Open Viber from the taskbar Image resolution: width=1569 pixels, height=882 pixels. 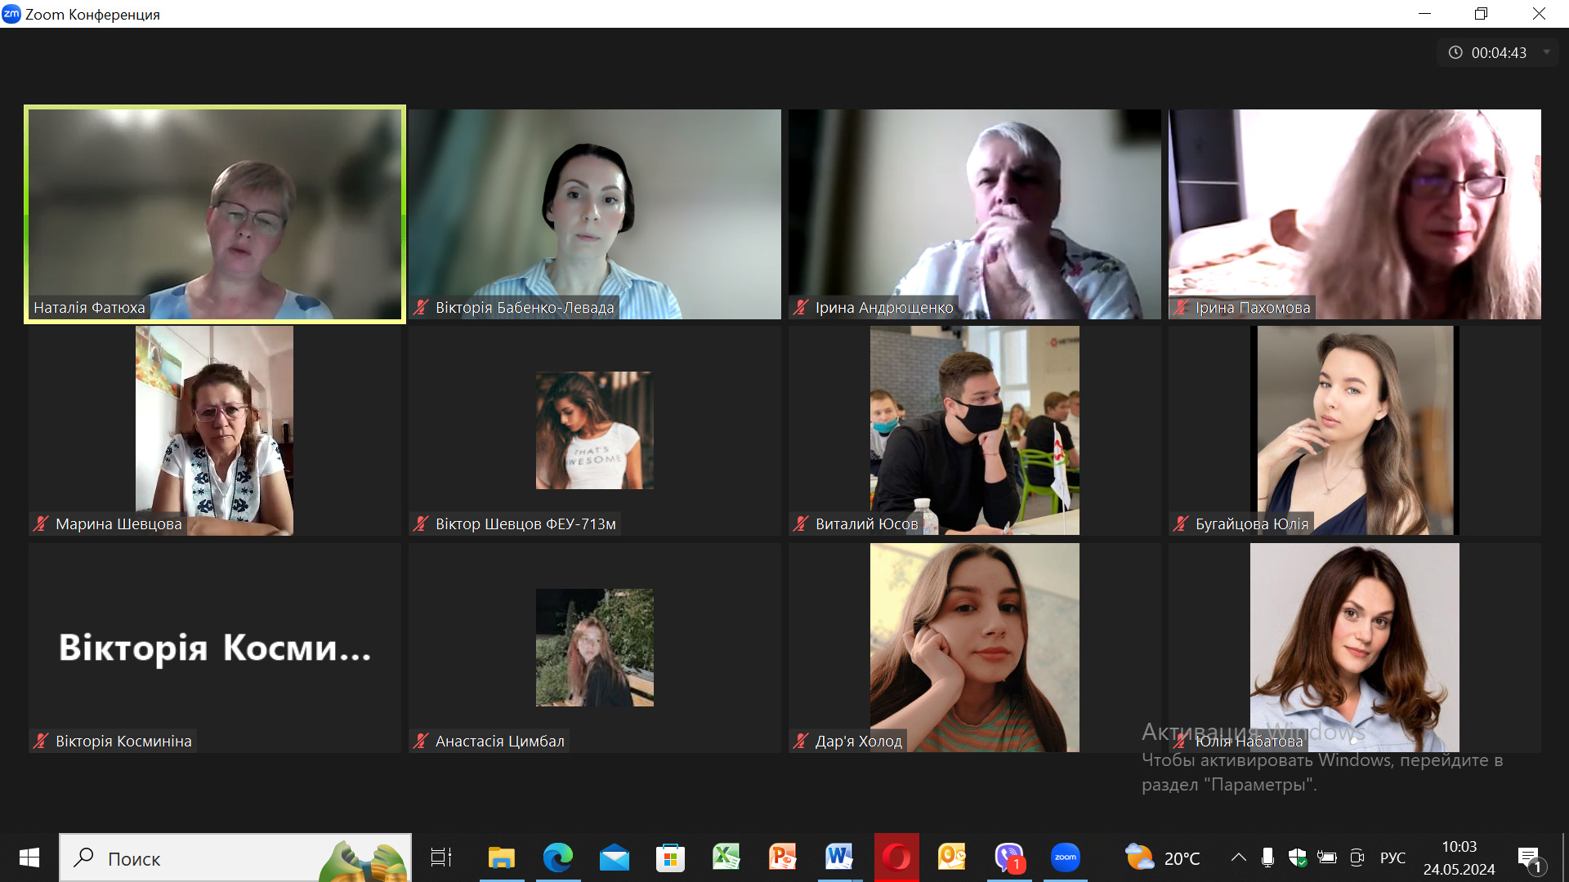pos(1008,857)
